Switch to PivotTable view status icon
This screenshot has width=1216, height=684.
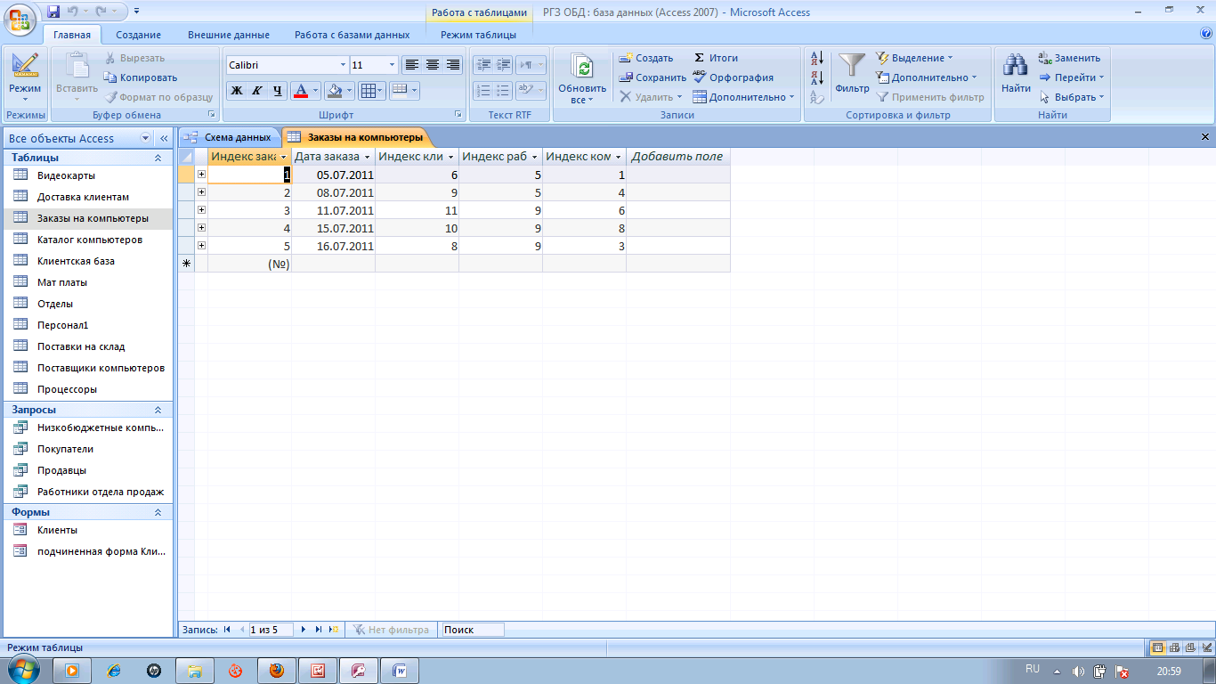click(1174, 647)
